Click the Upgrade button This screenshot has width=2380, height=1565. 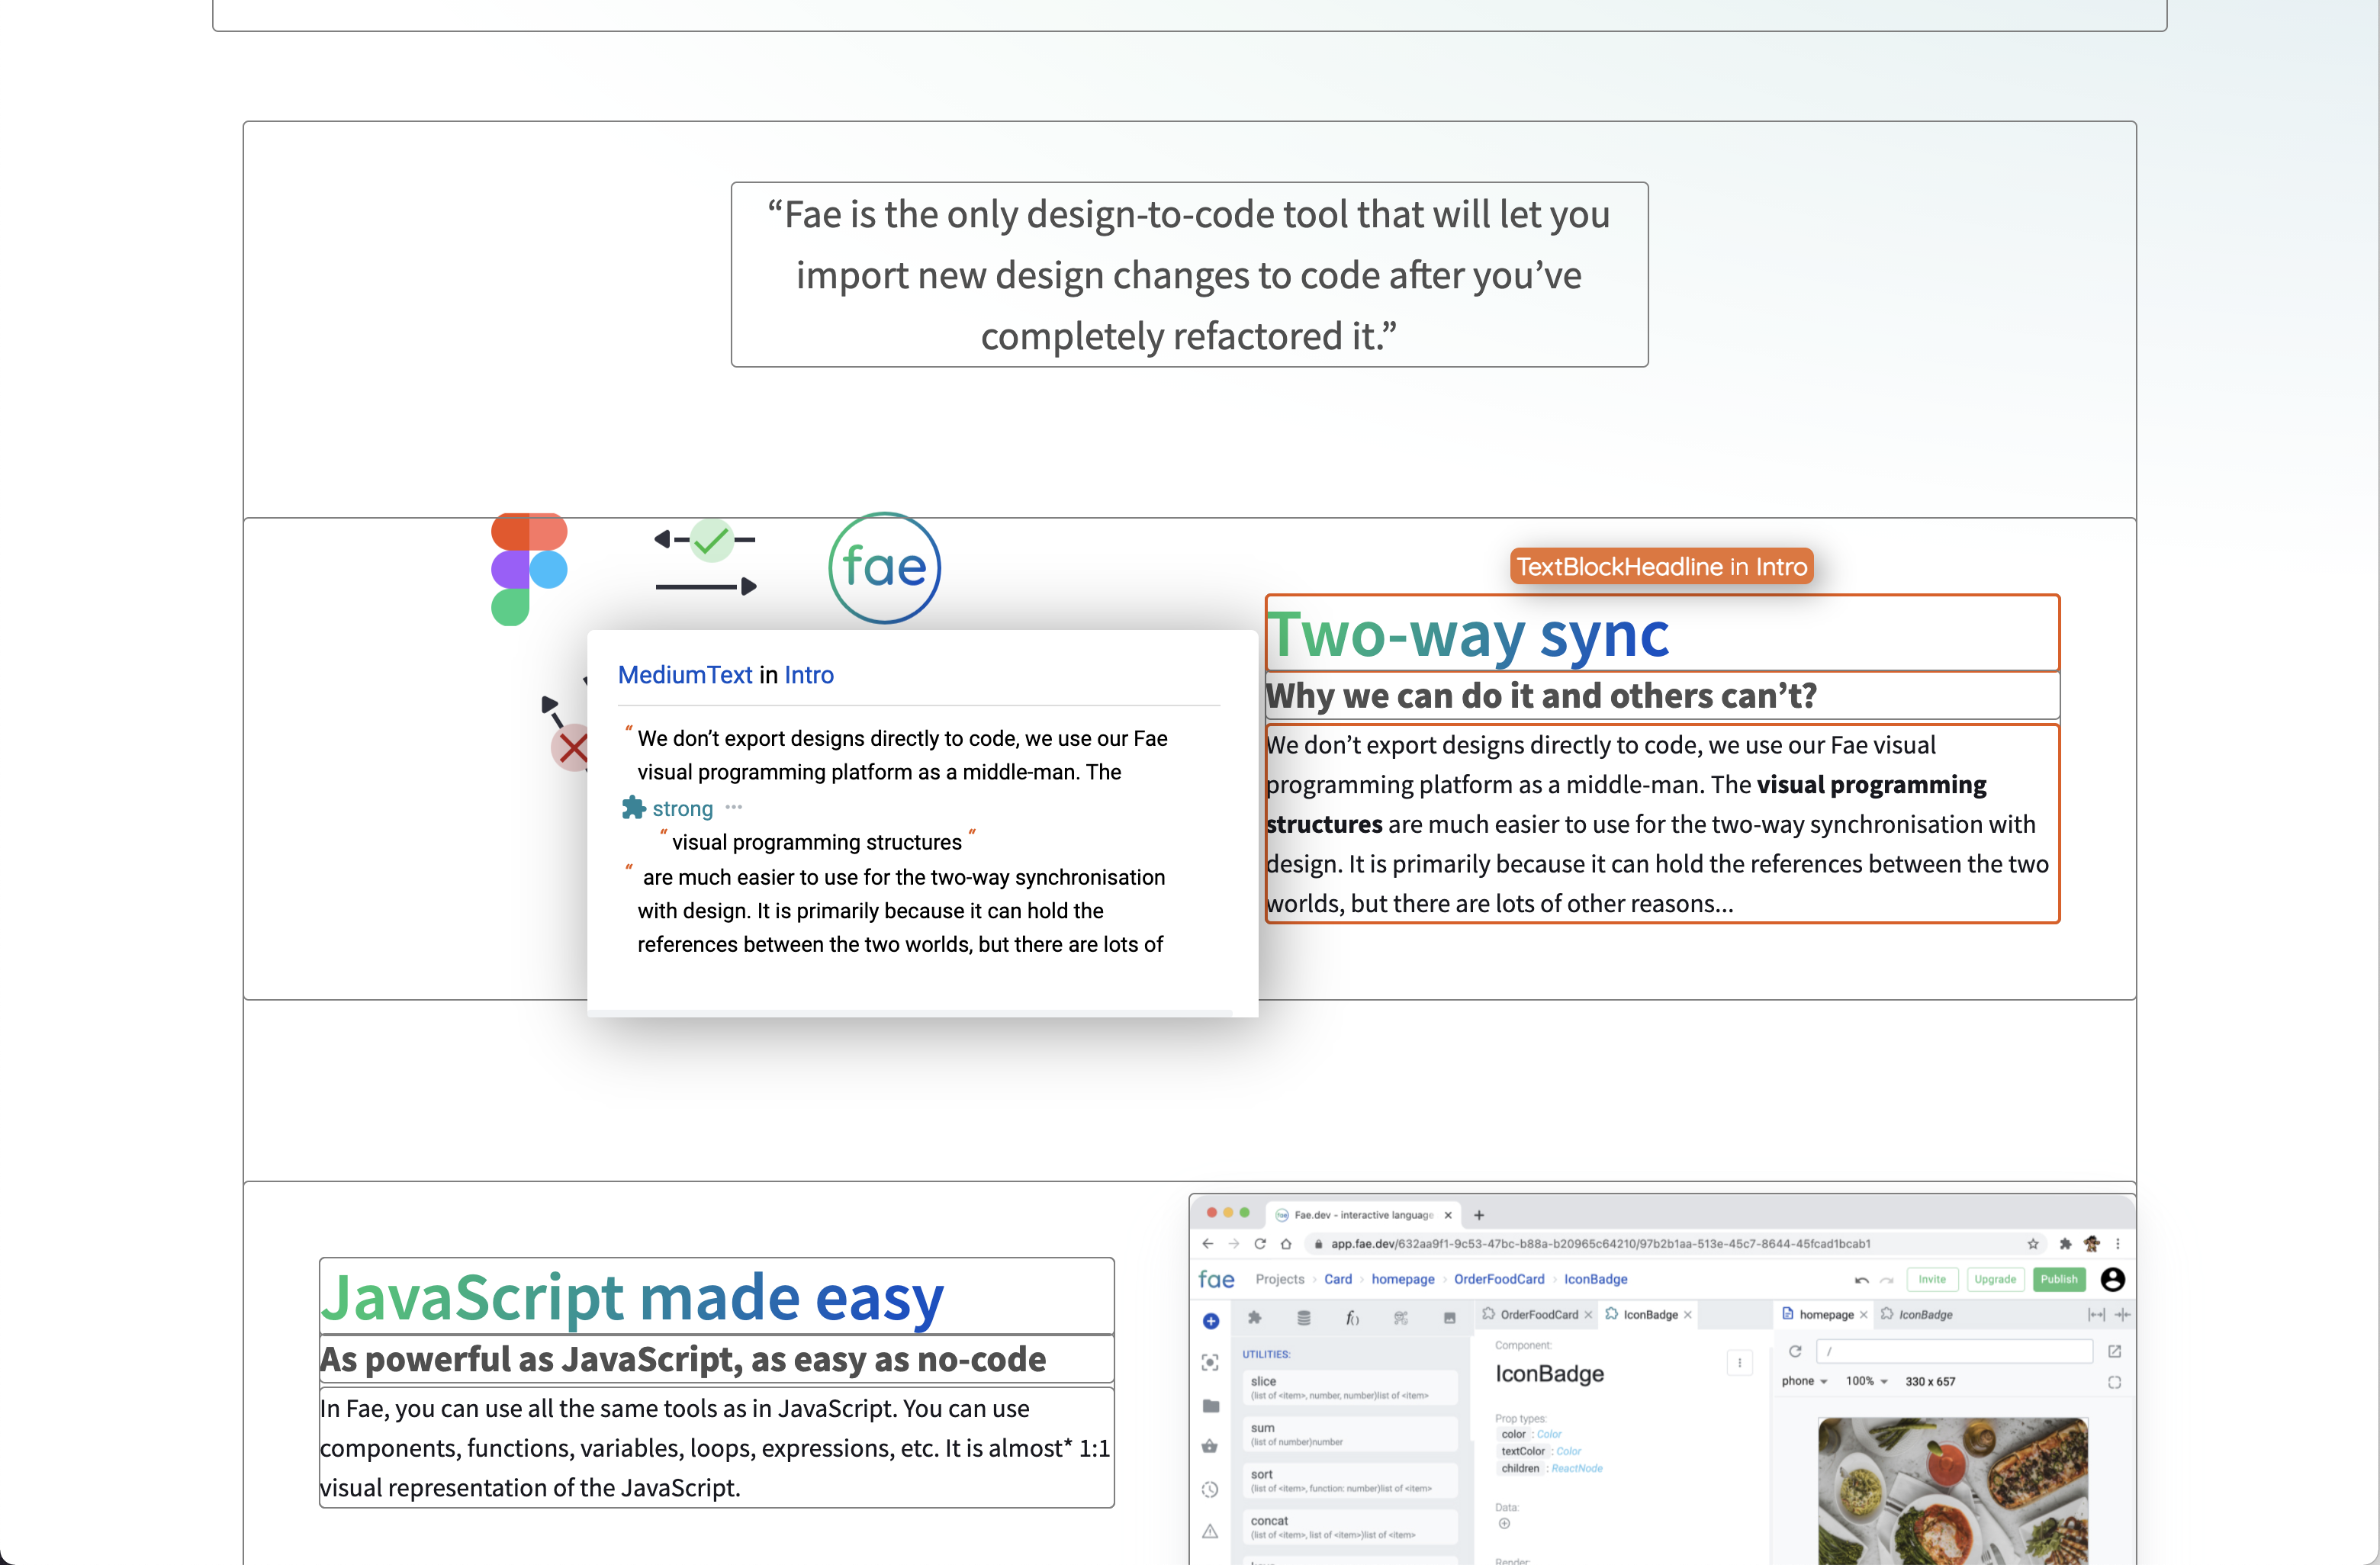pyautogui.click(x=1995, y=1279)
